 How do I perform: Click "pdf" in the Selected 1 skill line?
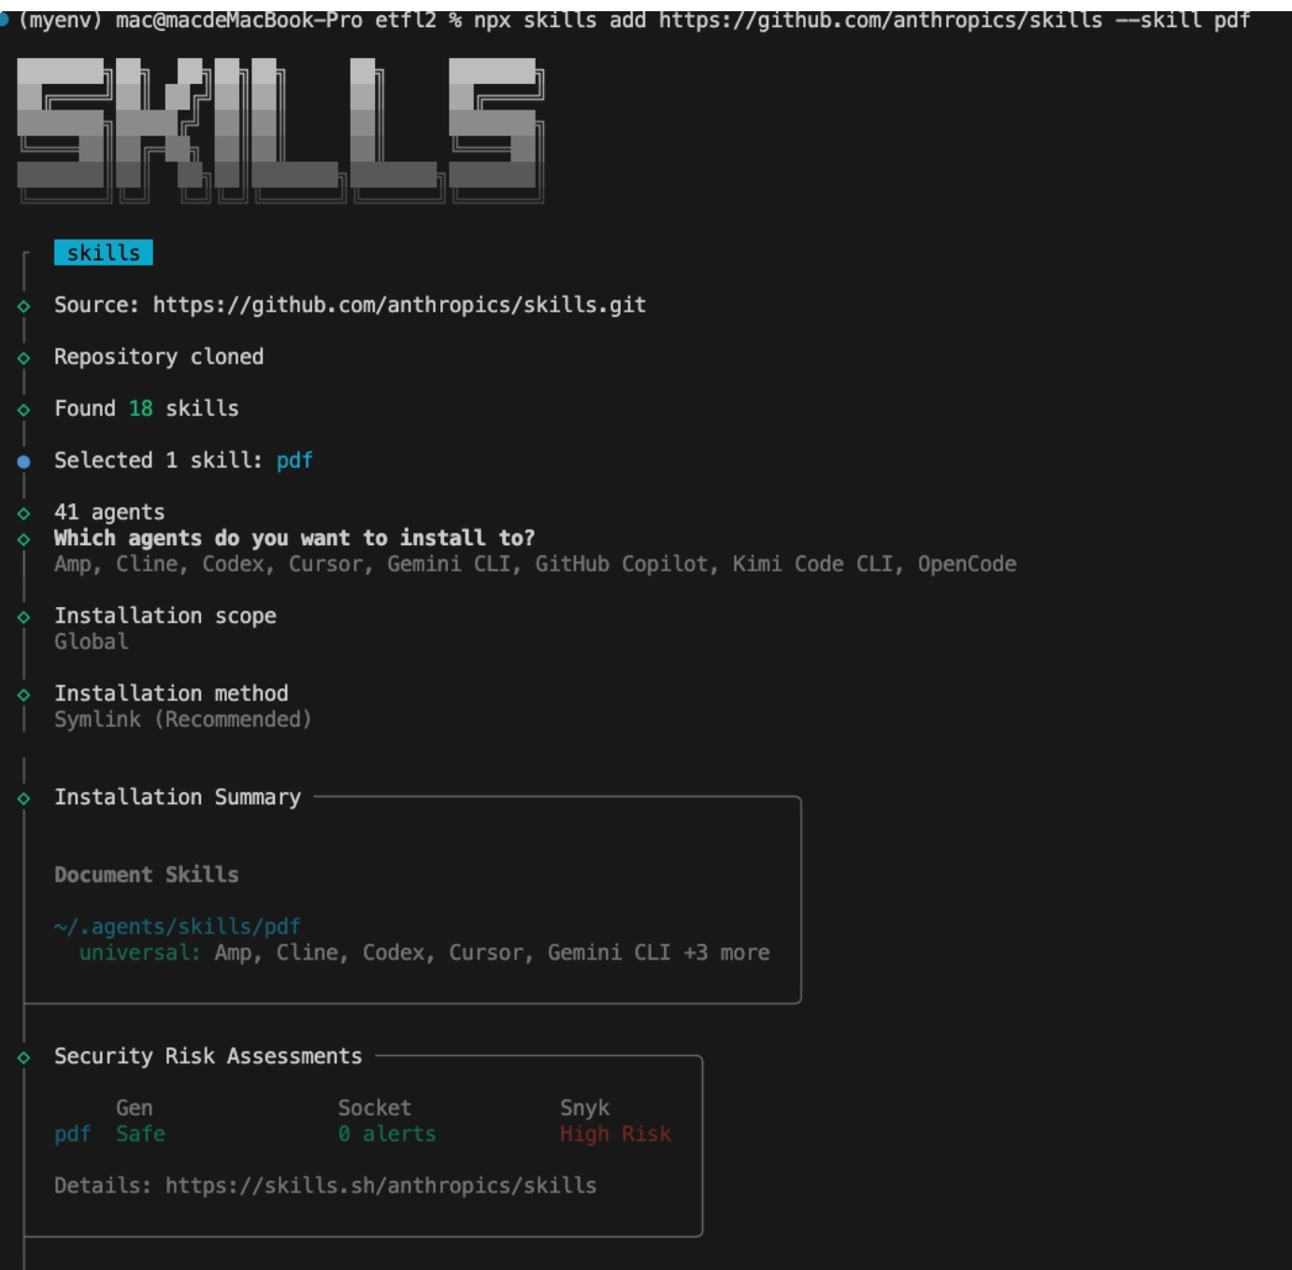[294, 461]
